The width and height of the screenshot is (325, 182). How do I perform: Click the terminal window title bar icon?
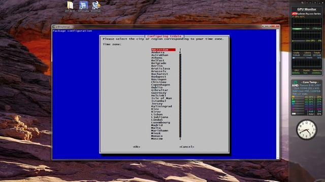54,27
